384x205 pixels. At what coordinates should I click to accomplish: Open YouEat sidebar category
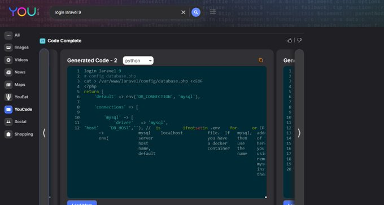(16, 97)
